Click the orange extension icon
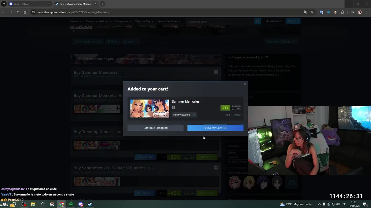 point(335,12)
